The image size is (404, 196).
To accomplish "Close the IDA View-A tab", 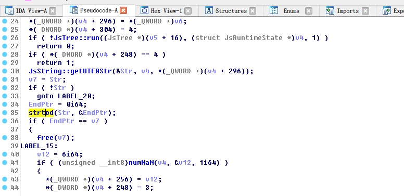I will pyautogui.click(x=53, y=11).
